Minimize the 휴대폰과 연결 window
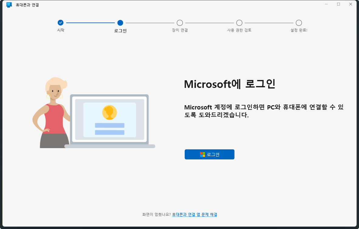Image resolution: width=359 pixels, height=229 pixels. pyautogui.click(x=326, y=4)
